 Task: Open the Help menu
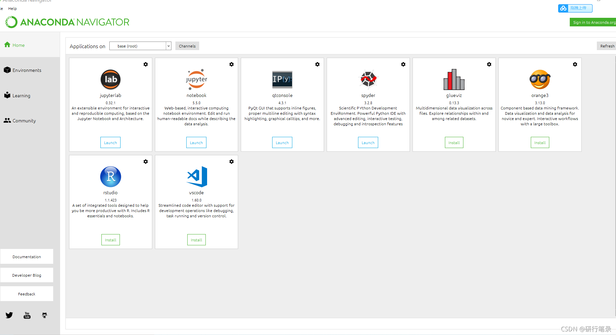pos(13,9)
